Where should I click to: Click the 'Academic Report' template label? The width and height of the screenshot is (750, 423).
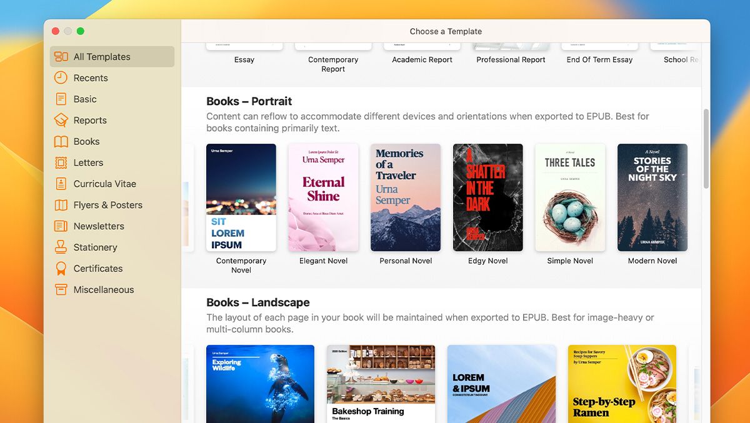(x=422, y=60)
